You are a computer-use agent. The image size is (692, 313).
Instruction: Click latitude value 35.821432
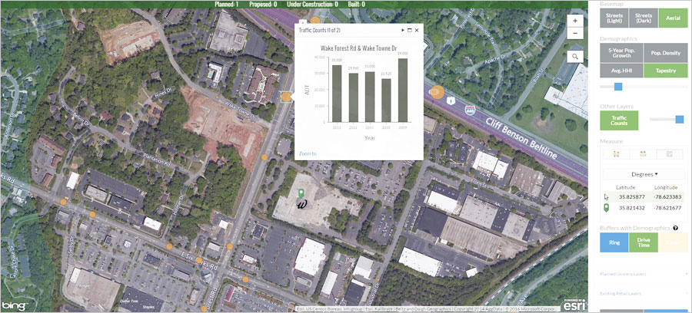click(631, 208)
